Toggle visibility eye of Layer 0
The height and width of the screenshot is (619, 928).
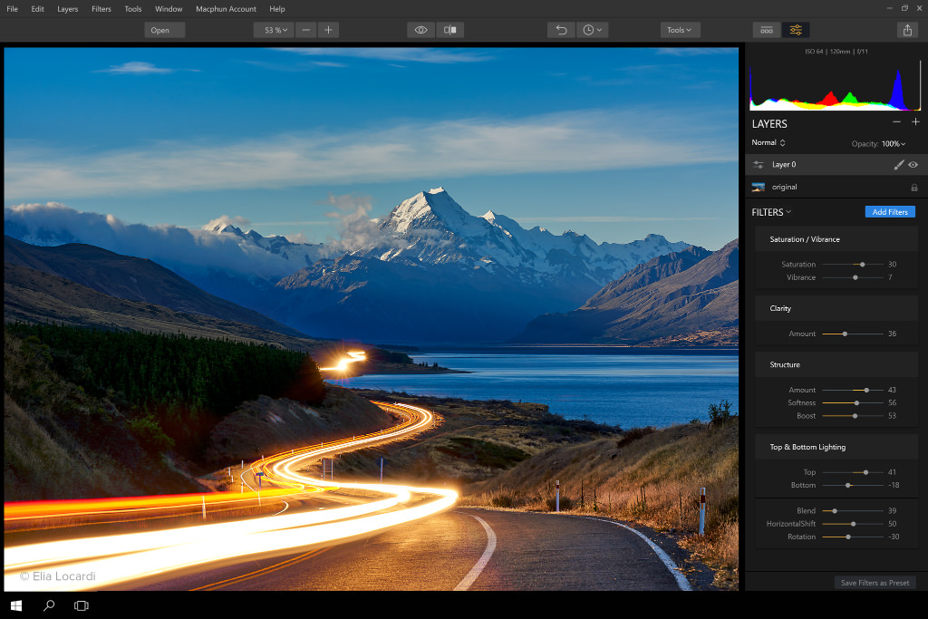coord(913,165)
